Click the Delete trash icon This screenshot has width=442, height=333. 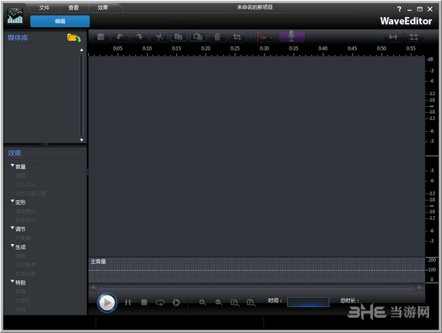click(x=218, y=37)
